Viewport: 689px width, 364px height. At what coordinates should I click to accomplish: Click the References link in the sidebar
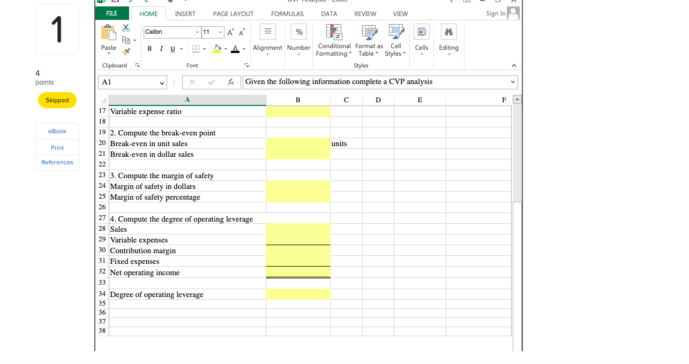[57, 162]
